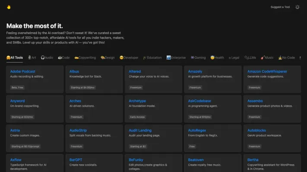
Task: Open the Amazon CodeWhisperer card
Action: pyautogui.click(x=266, y=71)
